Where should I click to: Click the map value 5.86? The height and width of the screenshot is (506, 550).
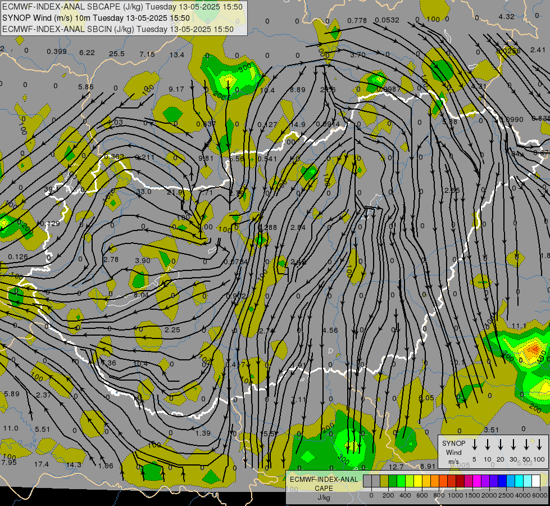(x=86, y=87)
